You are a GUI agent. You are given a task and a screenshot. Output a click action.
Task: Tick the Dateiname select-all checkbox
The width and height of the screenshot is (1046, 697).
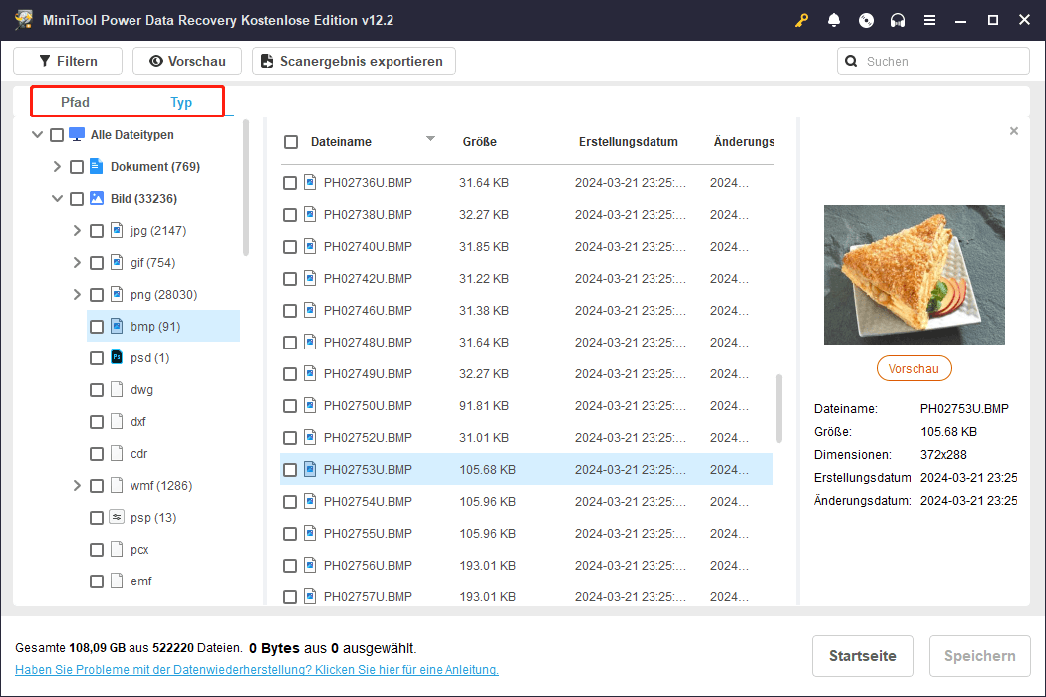point(291,142)
